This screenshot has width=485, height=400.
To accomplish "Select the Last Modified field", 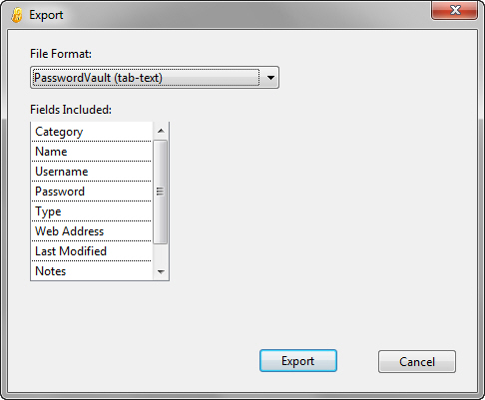I will click(x=92, y=251).
